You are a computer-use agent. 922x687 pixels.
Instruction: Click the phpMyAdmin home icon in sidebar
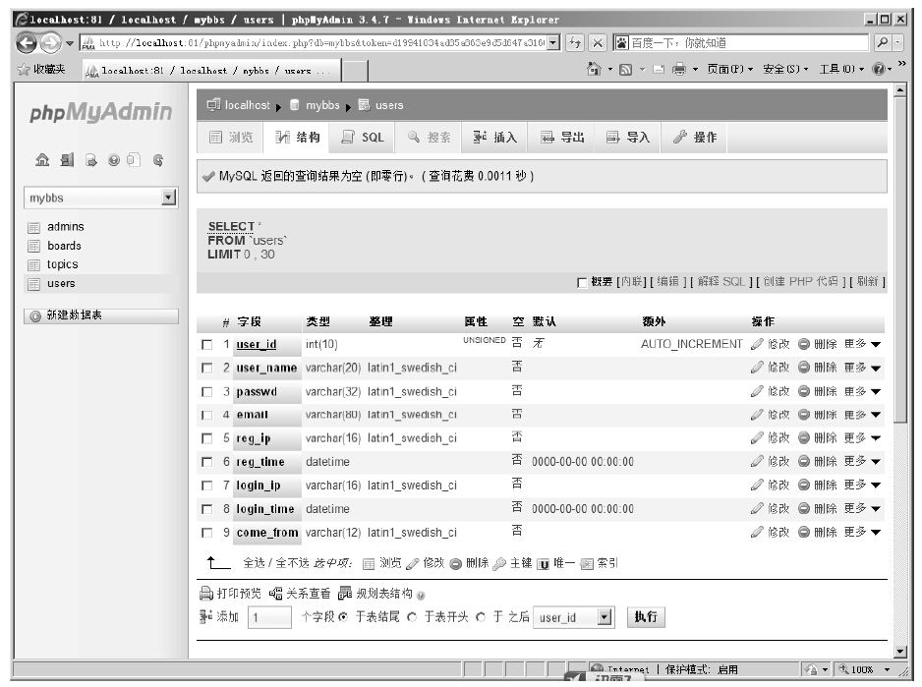pyautogui.click(x=42, y=160)
